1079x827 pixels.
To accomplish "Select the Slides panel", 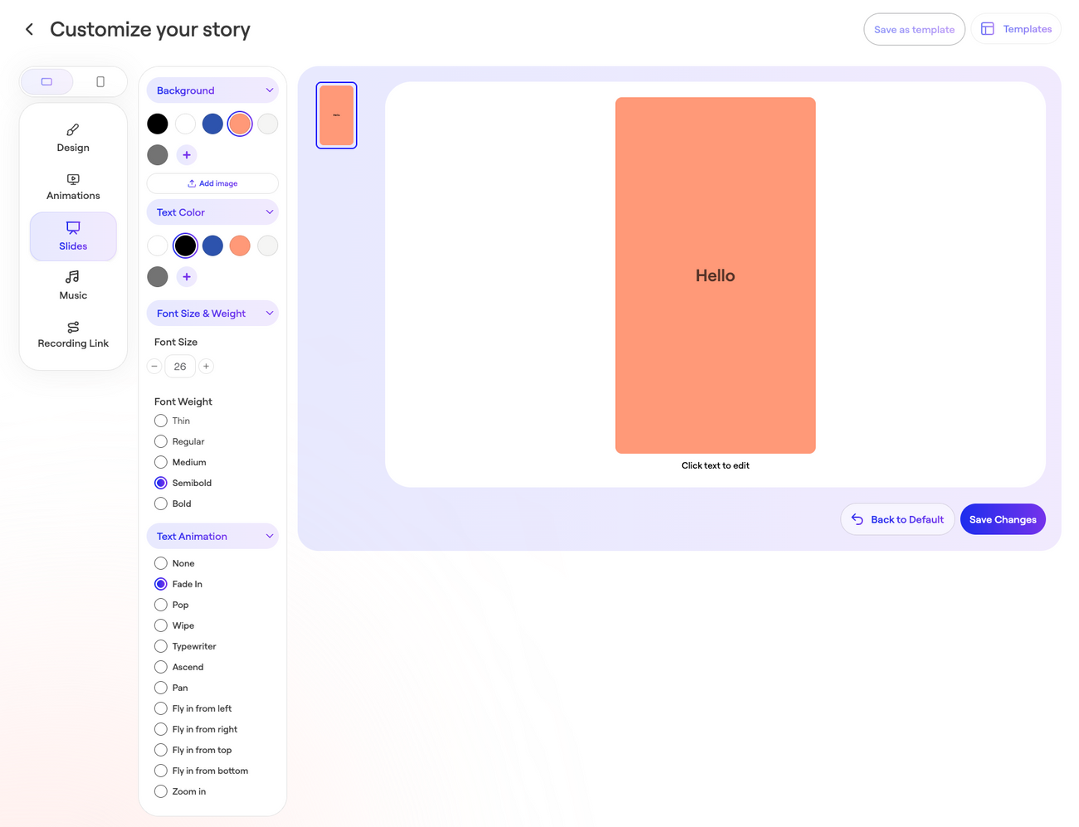I will [x=73, y=236].
